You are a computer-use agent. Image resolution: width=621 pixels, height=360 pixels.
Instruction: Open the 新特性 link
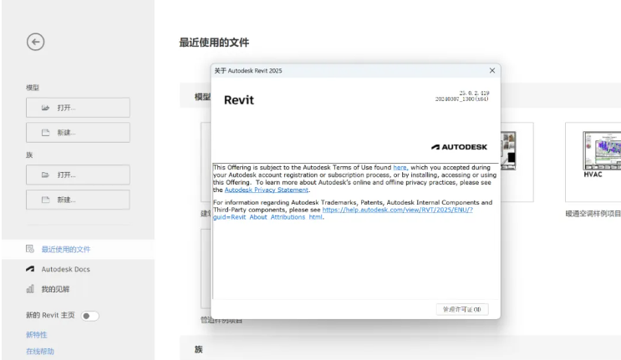click(37, 334)
